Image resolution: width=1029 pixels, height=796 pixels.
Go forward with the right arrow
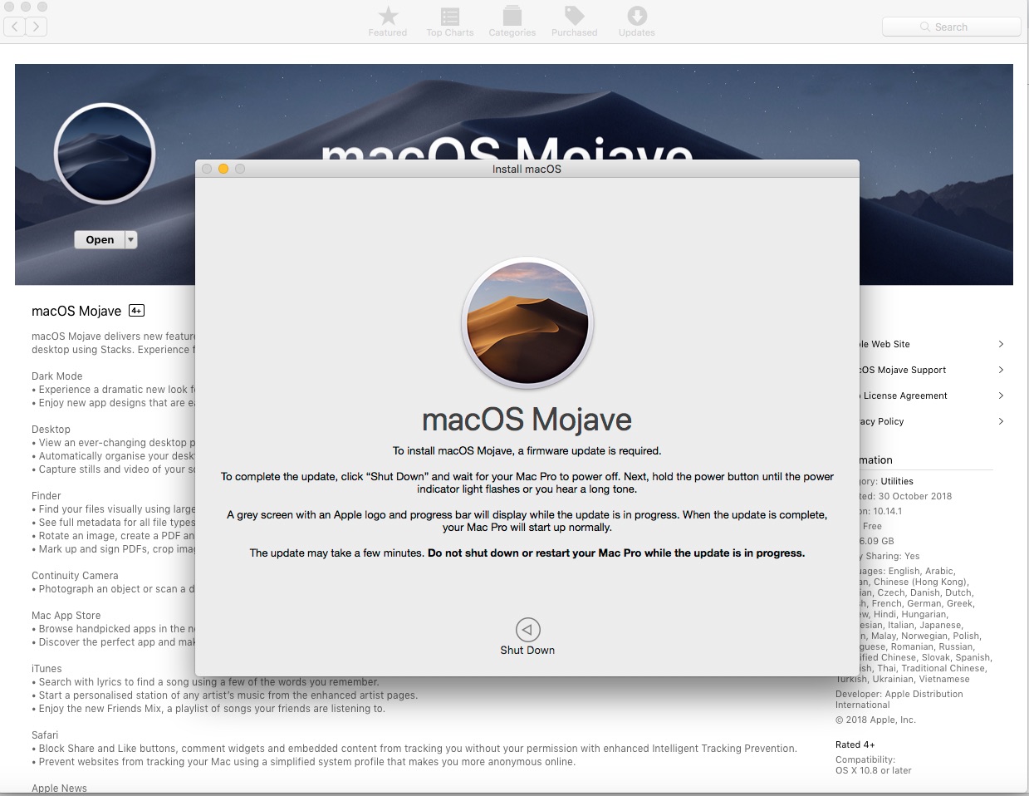pos(37,27)
